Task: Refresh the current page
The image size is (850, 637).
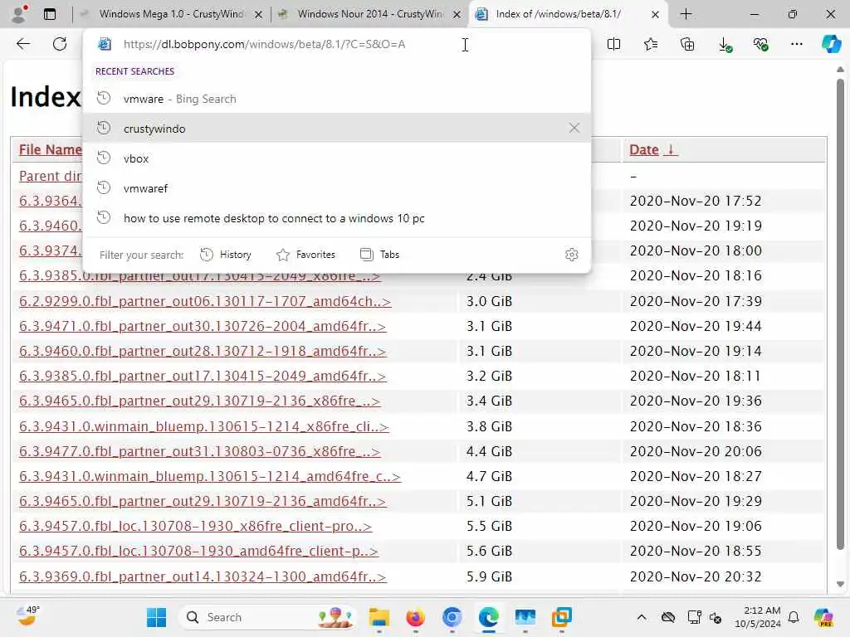Action: [60, 44]
